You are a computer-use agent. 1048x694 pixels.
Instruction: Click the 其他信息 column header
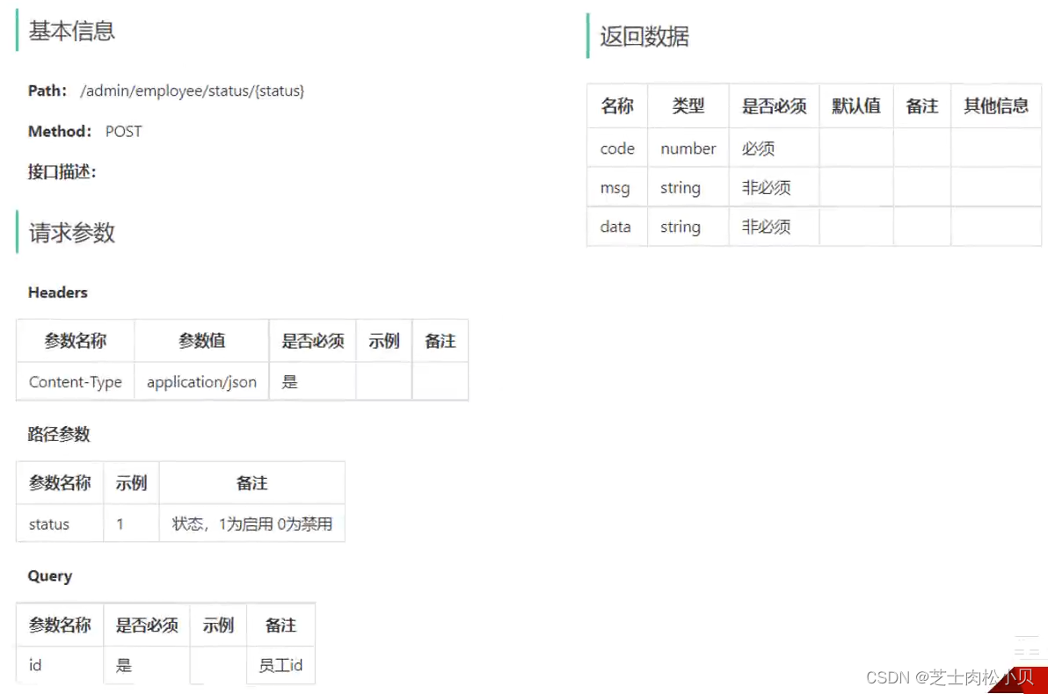pyautogui.click(x=996, y=106)
